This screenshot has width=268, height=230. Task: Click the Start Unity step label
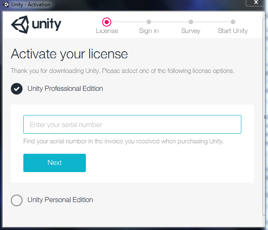pyautogui.click(x=233, y=31)
